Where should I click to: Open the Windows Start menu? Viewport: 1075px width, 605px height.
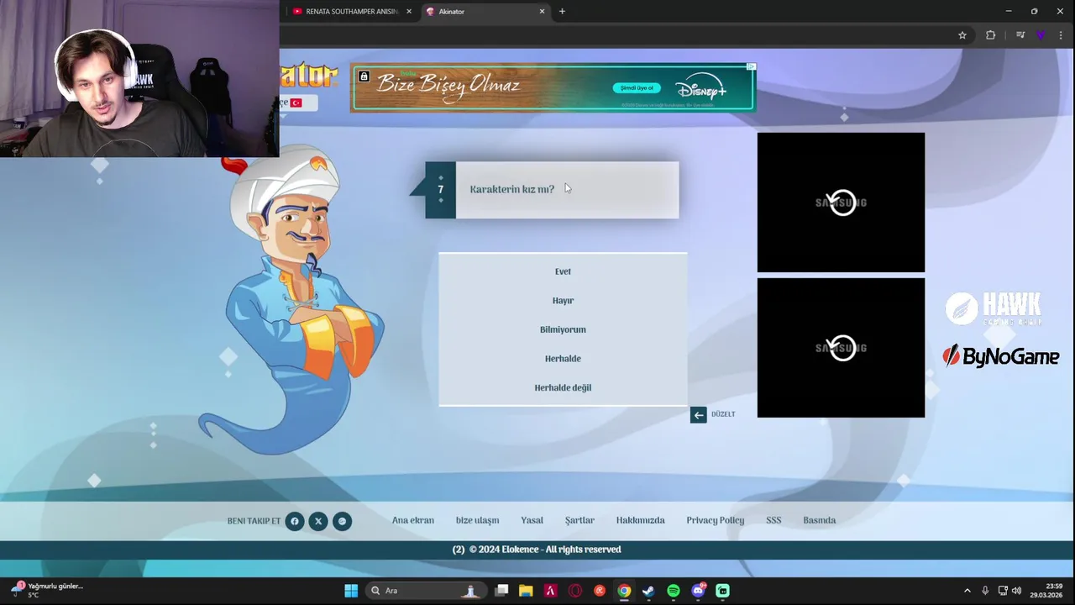(351, 591)
